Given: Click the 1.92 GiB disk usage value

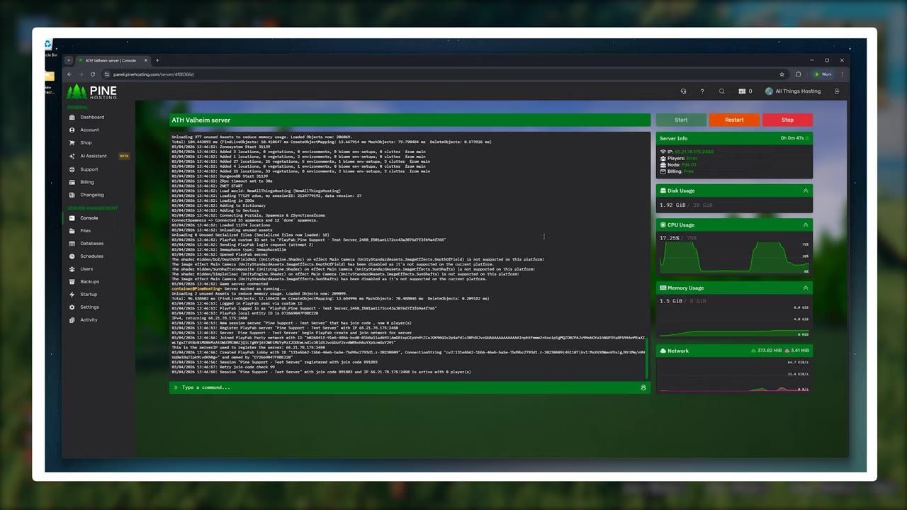Looking at the screenshot, I should (x=672, y=205).
